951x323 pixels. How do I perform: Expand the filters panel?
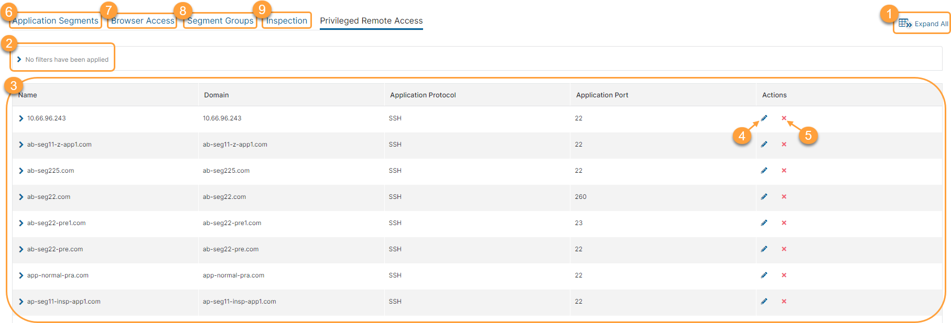point(19,60)
